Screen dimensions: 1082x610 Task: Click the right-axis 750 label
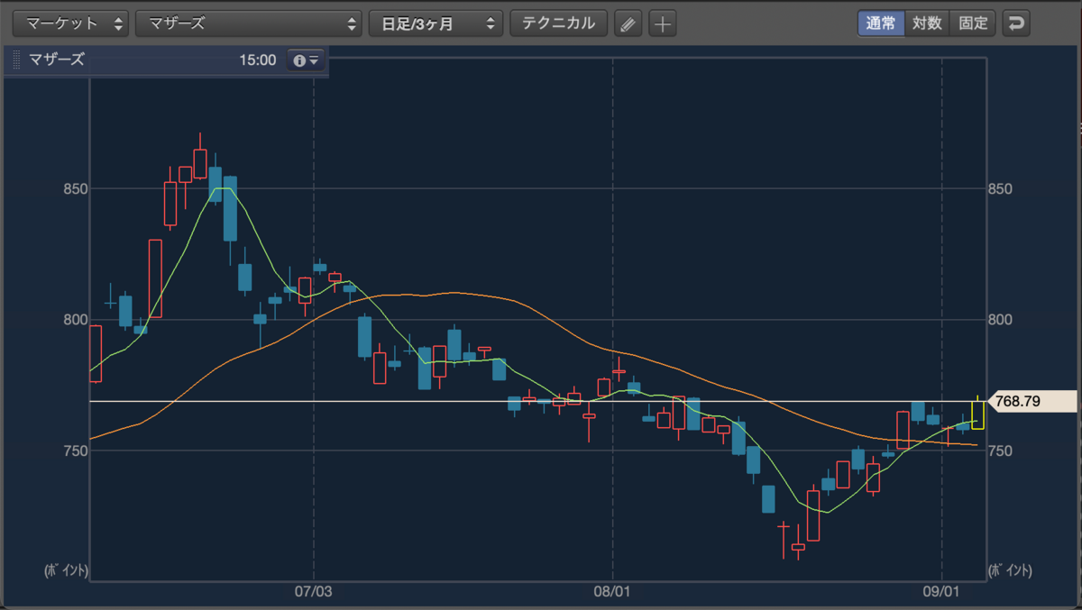click(x=1003, y=451)
